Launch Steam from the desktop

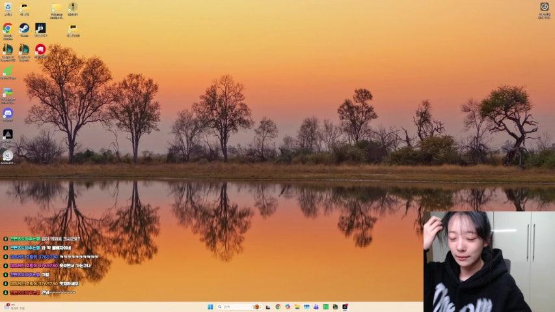coord(24,29)
